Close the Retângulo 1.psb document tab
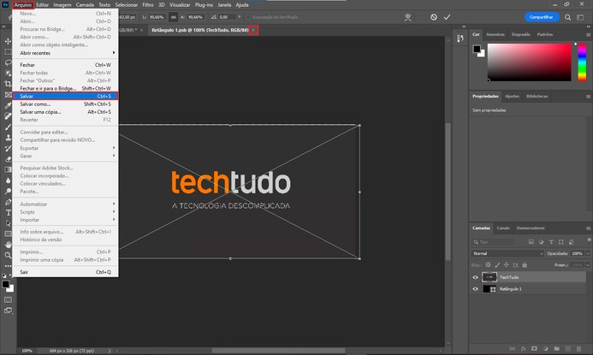The width and height of the screenshot is (593, 355). 253,30
